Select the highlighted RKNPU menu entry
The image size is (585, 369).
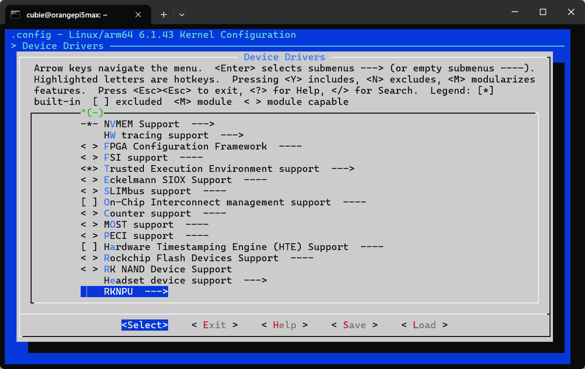(x=135, y=291)
